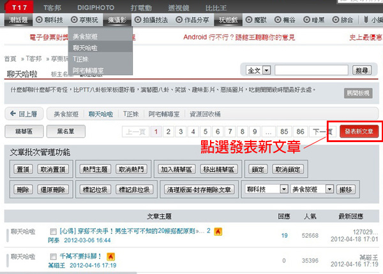Open 享樂玩 section

[x=84, y=20]
